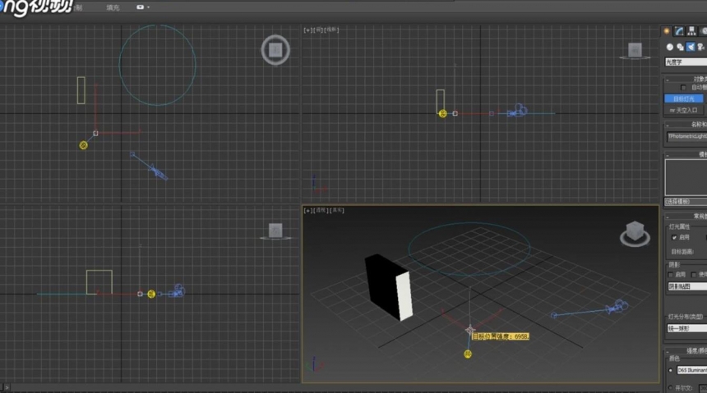The image size is (707, 393).
Task: Select the black box object in perspective
Action: tap(389, 287)
